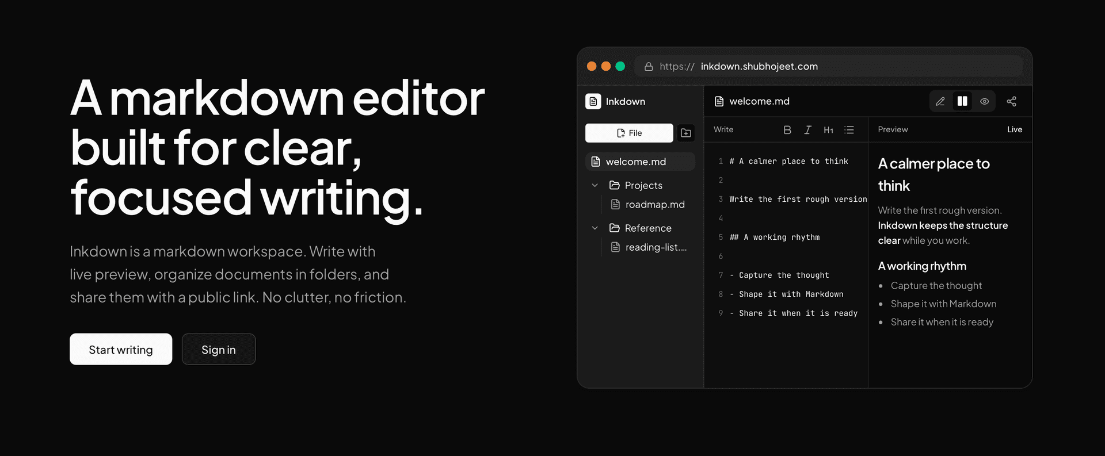This screenshot has width=1105, height=456.
Task: Click 'Capture the thought' preview bullet
Action: [x=936, y=285]
